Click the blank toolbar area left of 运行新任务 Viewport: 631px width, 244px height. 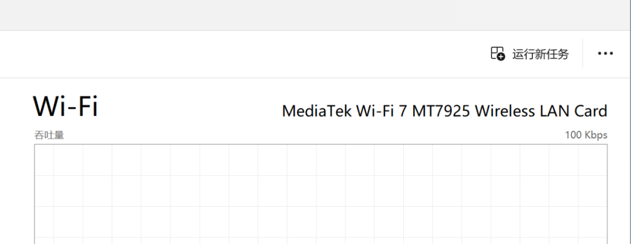coord(241,54)
